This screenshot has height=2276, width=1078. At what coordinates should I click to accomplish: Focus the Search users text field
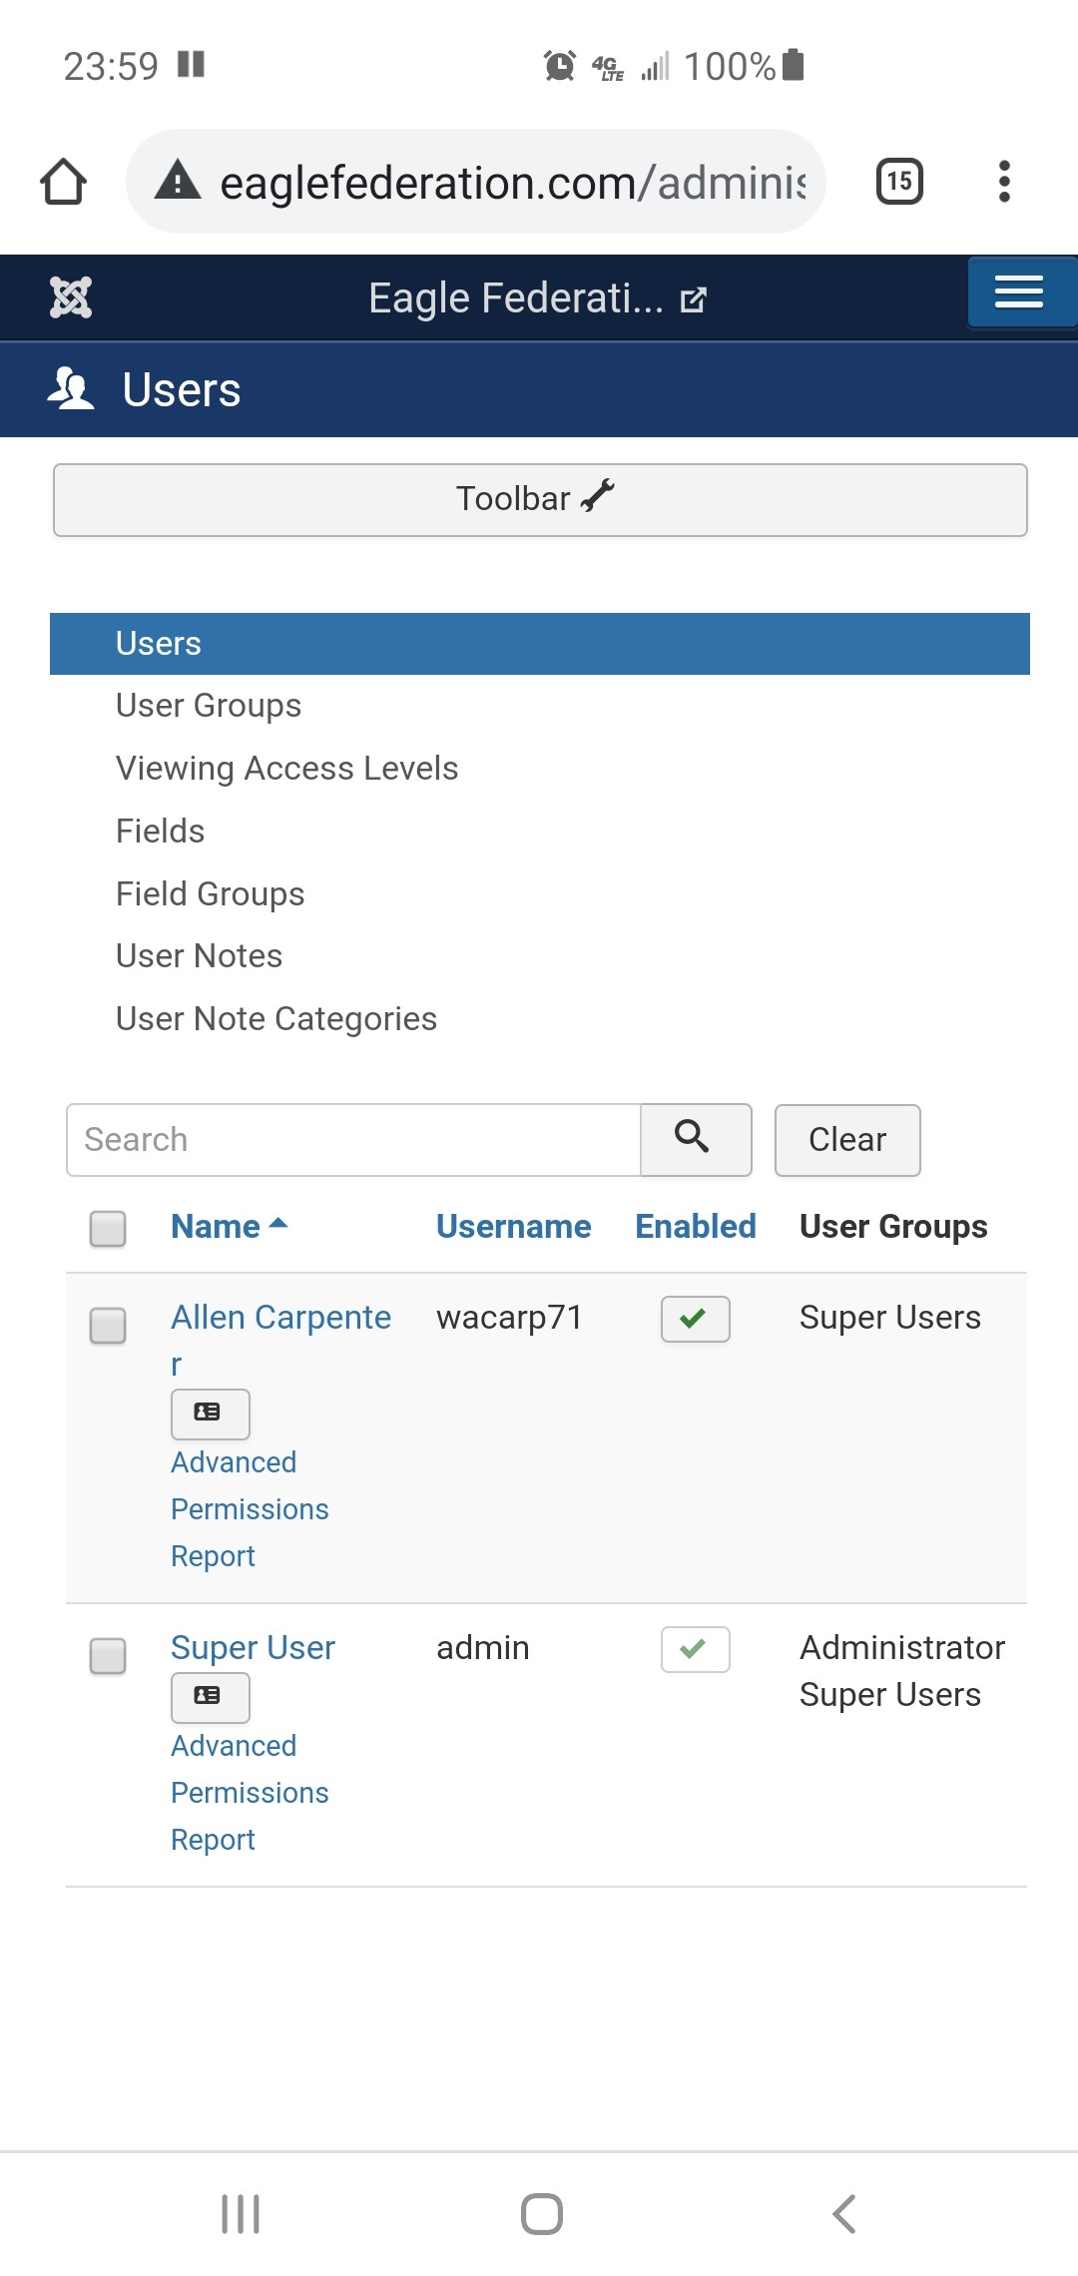353,1139
